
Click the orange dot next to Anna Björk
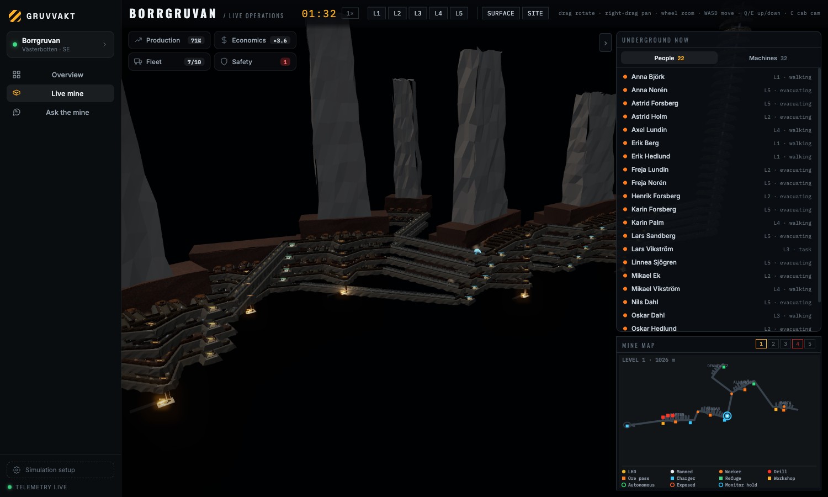625,77
